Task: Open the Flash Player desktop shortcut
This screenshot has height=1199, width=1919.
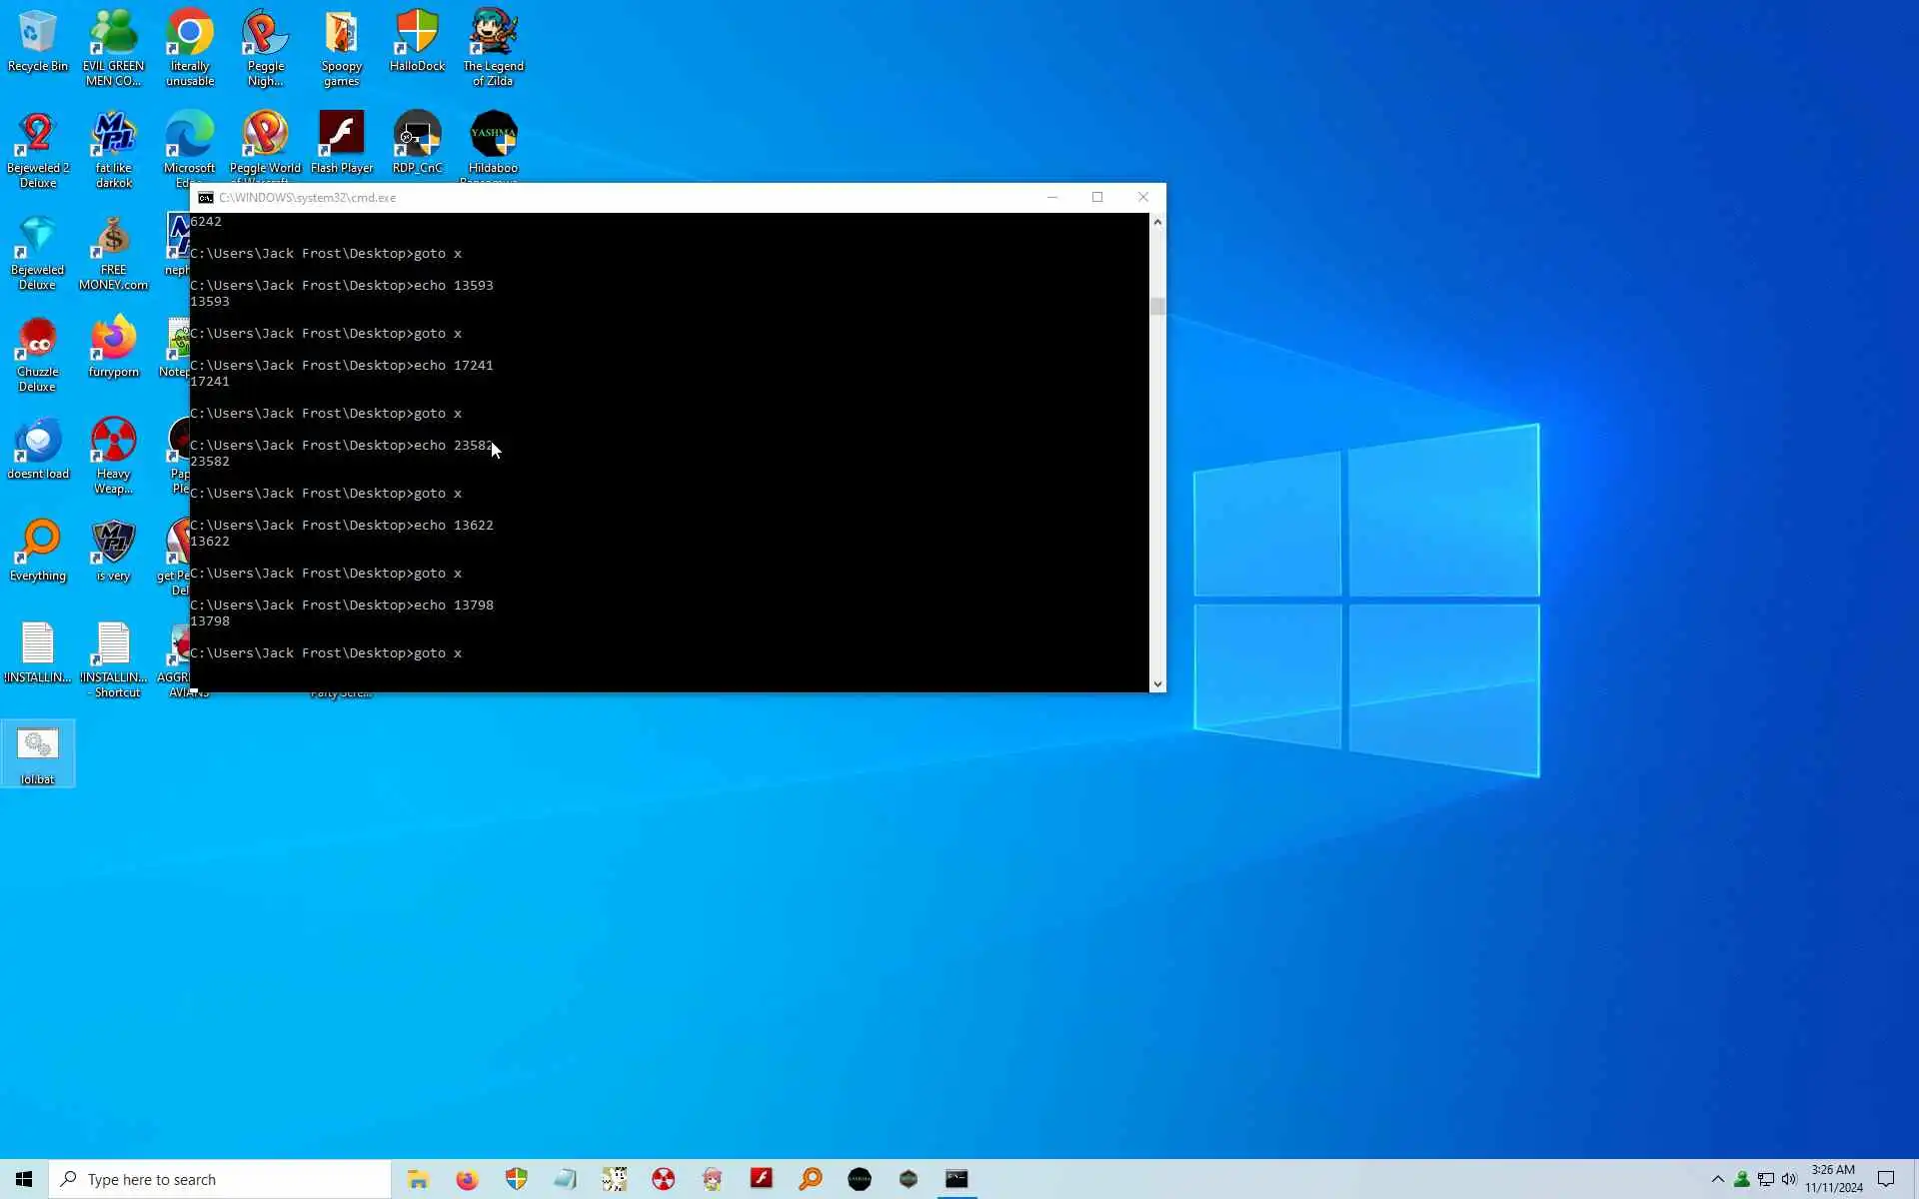Action: coord(341,141)
